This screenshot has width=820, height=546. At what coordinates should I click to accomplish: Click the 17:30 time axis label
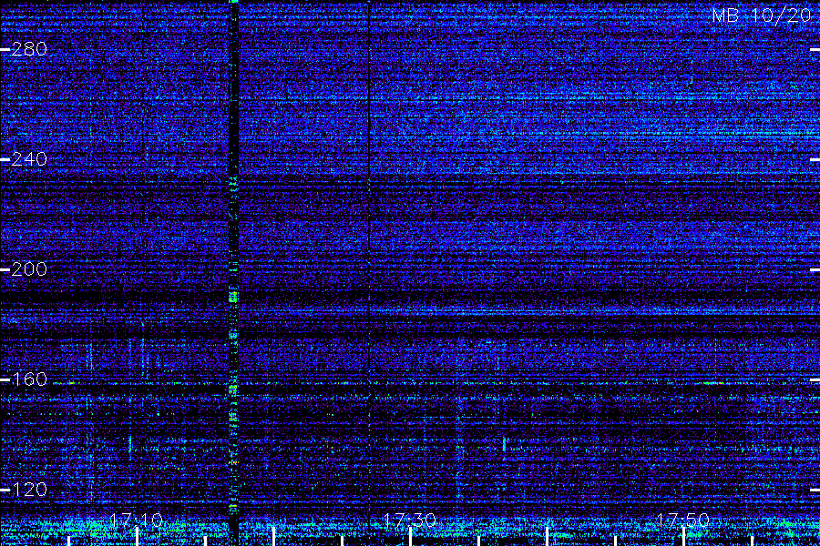tap(409, 520)
